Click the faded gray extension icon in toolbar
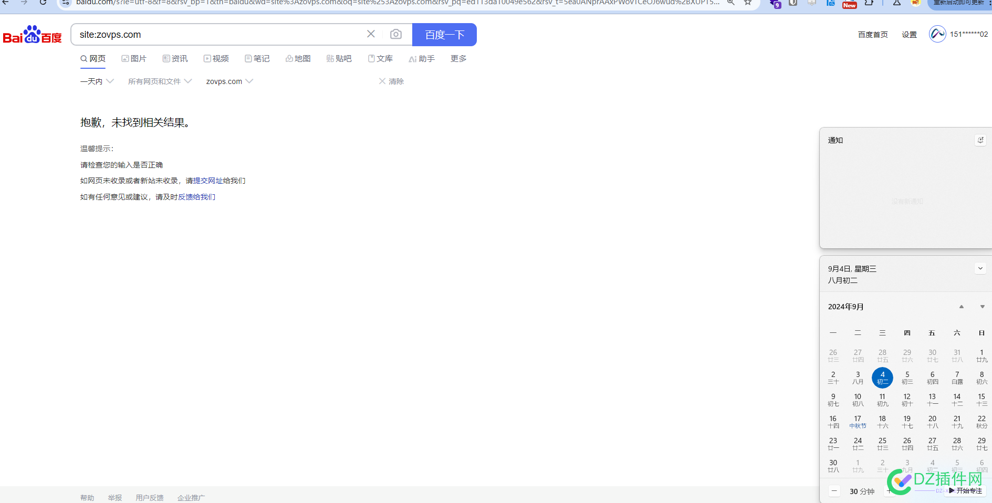The width and height of the screenshot is (992, 503). click(x=812, y=3)
